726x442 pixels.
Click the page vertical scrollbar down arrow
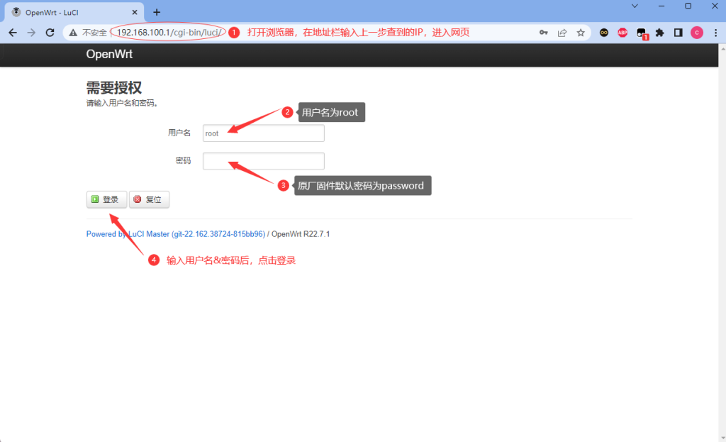[722, 438]
